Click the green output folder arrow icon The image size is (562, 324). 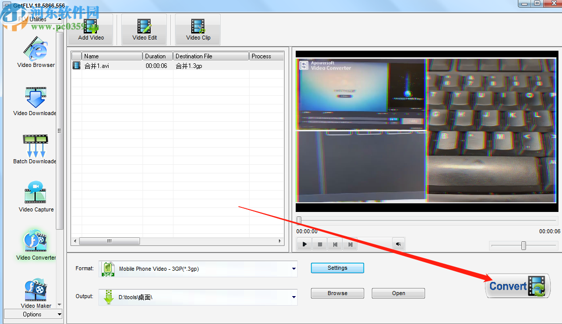pyautogui.click(x=109, y=297)
